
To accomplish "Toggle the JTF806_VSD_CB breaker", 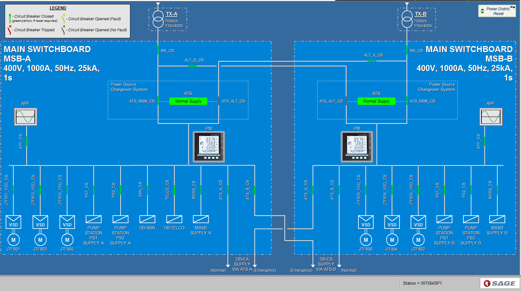I will point(366,190).
